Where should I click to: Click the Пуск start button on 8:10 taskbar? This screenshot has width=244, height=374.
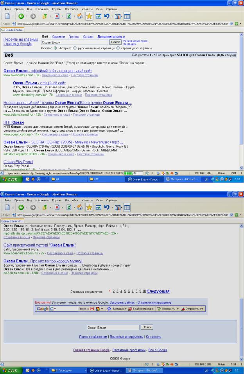click(x=11, y=179)
